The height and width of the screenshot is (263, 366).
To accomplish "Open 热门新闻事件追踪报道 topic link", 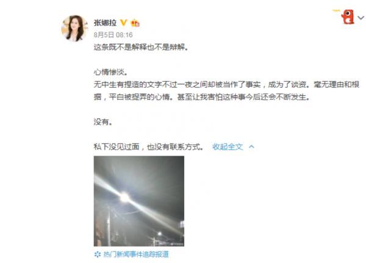I will (x=136, y=254).
